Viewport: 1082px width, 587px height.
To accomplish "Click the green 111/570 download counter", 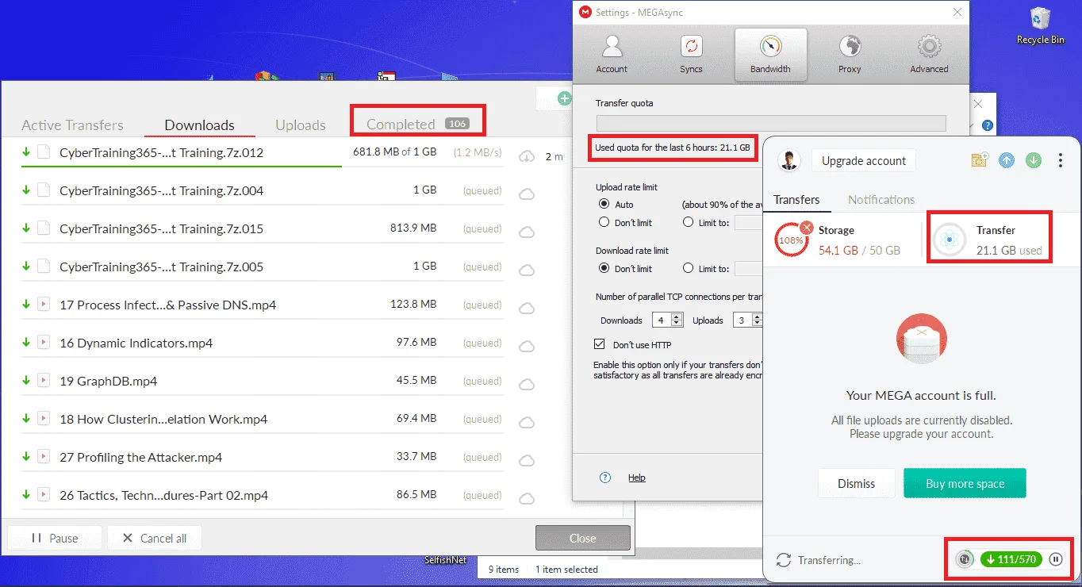I will (1011, 559).
